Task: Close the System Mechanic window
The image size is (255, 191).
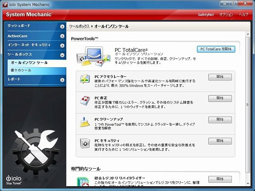Action: tap(245, 4)
